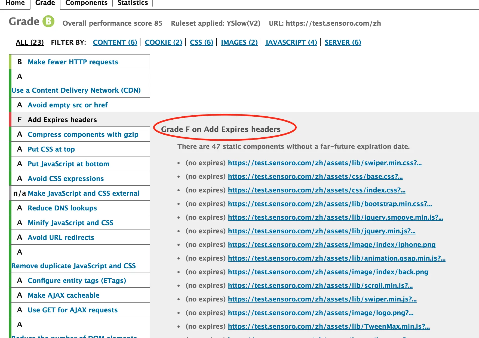
Task: Click the Ruleset applied: YSlow(V2) text
Action: coord(216,23)
